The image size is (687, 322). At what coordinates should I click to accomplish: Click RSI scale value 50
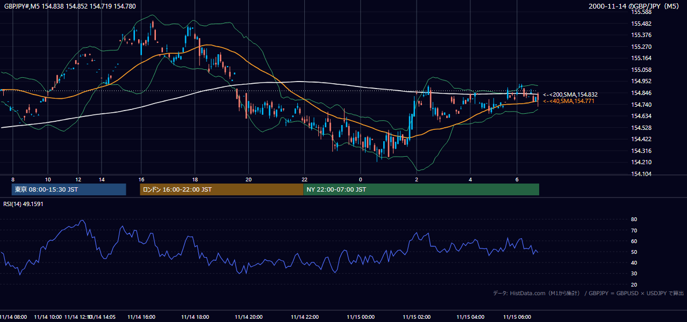[634, 252]
